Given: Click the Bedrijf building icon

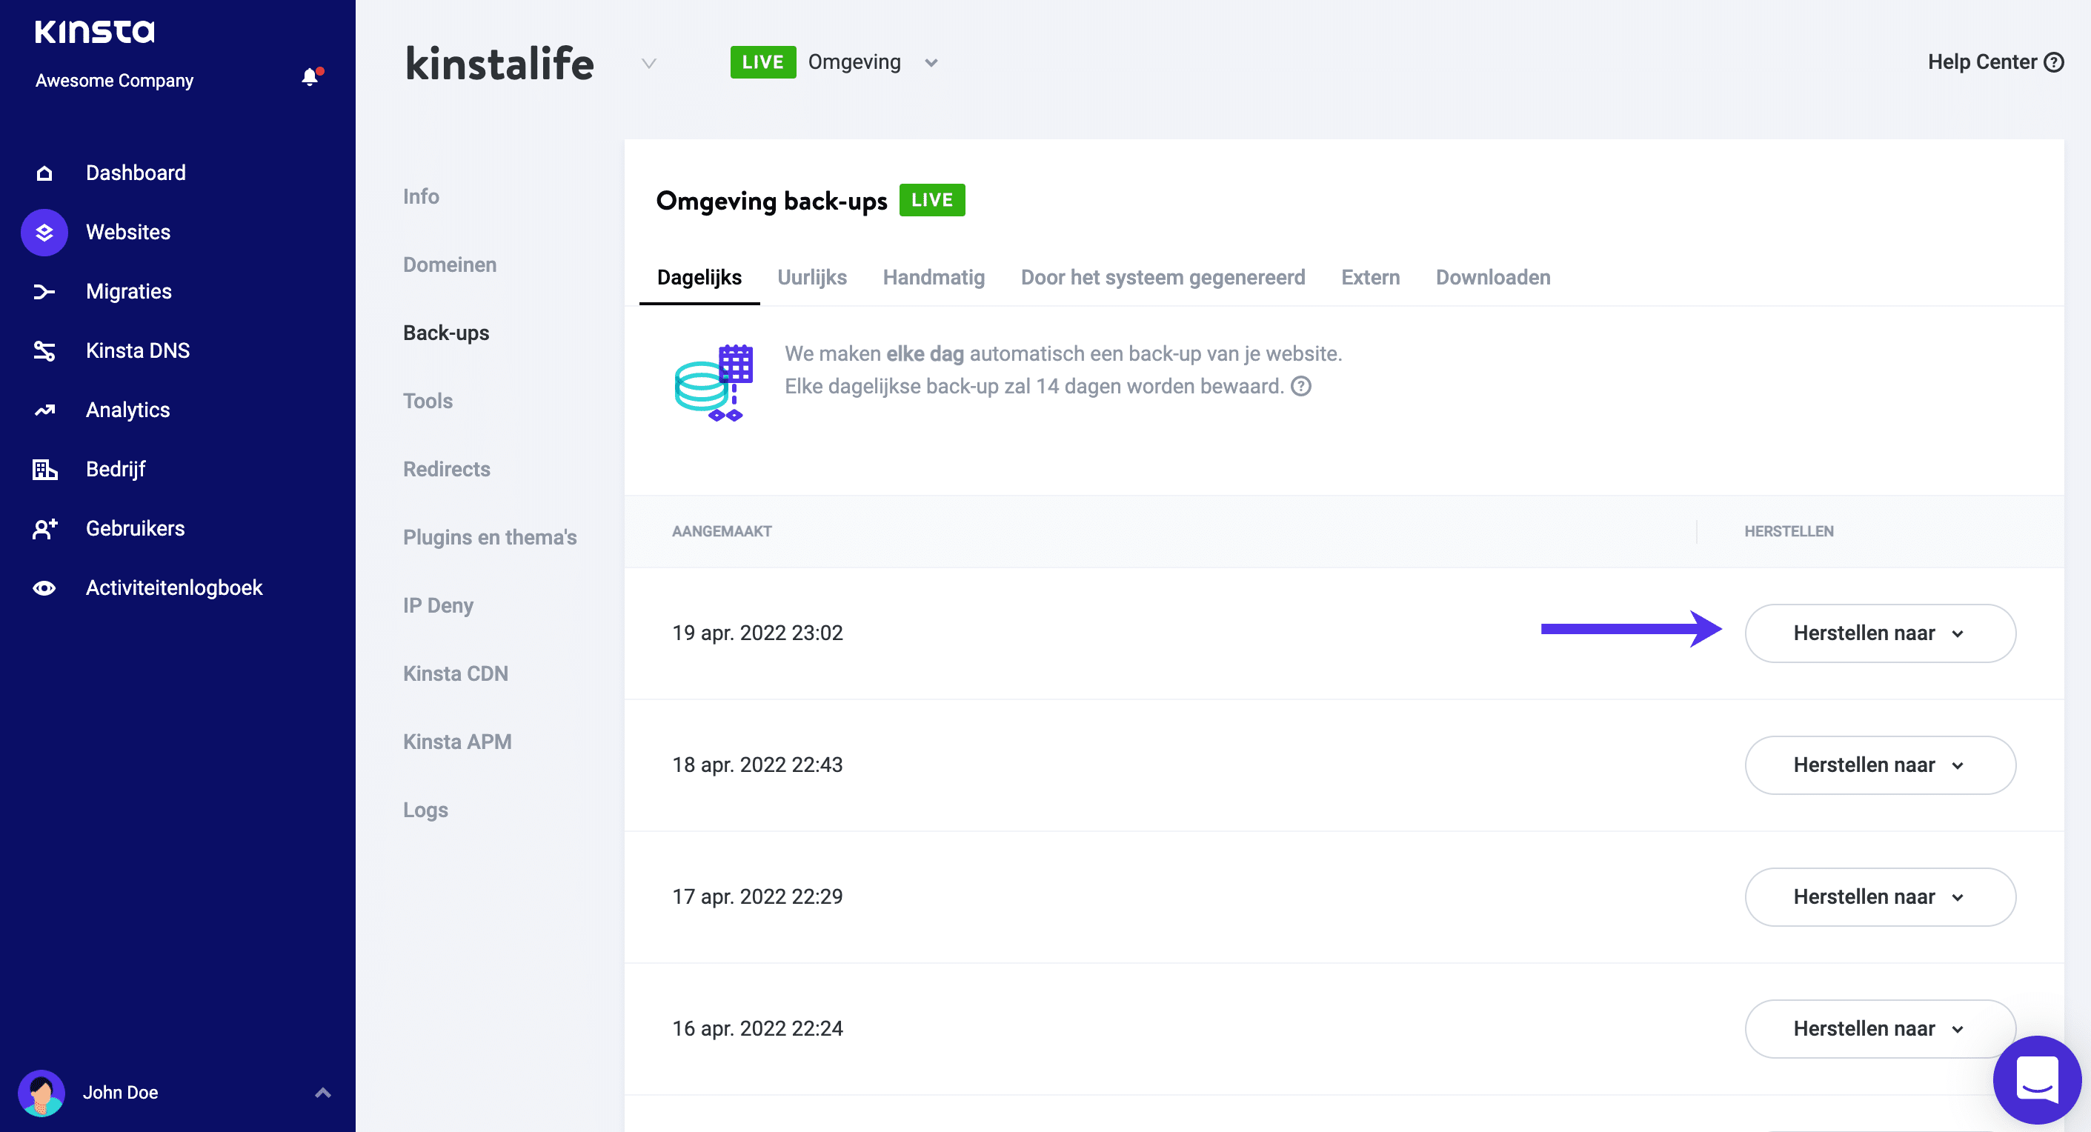Looking at the screenshot, I should point(44,469).
